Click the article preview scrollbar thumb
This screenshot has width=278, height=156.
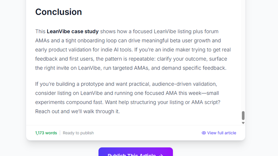[243, 116]
